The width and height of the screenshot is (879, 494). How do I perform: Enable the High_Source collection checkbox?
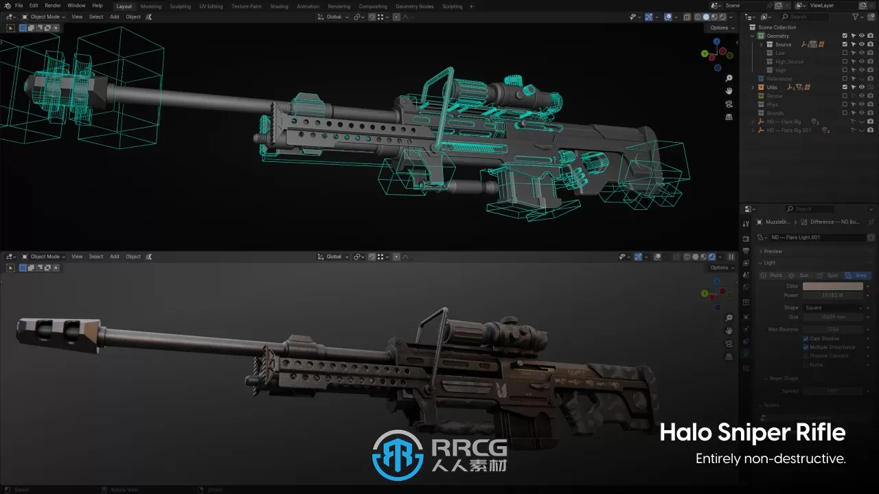coord(845,62)
